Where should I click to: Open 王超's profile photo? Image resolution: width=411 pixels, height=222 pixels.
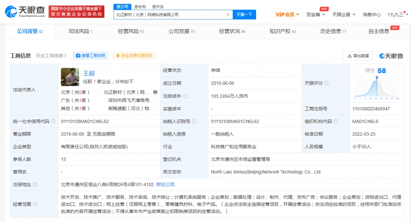pos(70,77)
